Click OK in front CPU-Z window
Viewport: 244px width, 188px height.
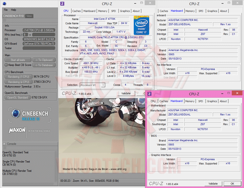click(232, 184)
